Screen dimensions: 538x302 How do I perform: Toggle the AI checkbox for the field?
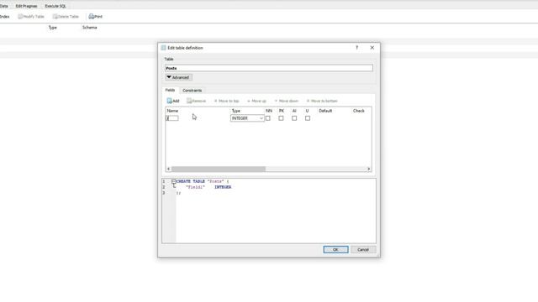click(294, 118)
